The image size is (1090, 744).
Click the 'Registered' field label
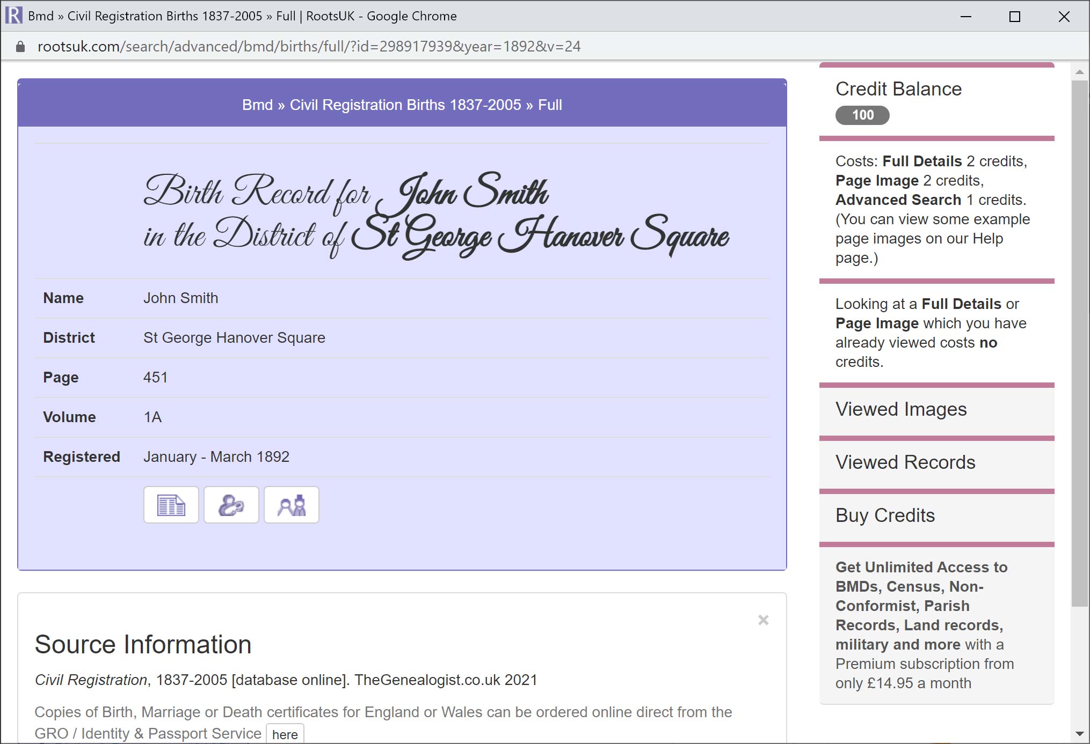(82, 457)
